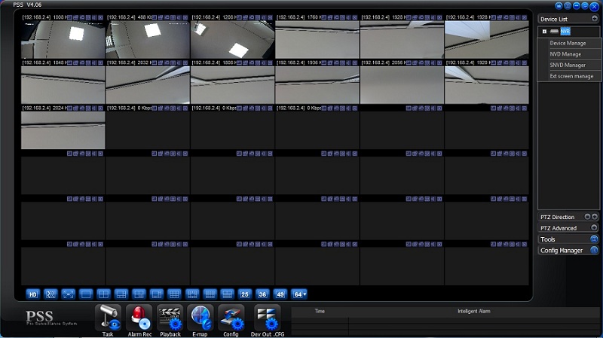Close the video channel labeled 488 Kb
Screen dimensions: 603x338
[185, 17]
